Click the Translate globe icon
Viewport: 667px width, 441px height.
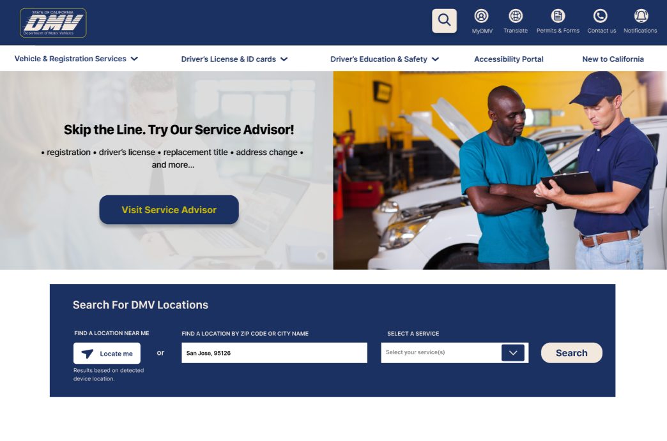(516, 16)
